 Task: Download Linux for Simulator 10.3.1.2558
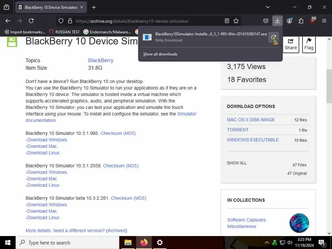[43, 185]
